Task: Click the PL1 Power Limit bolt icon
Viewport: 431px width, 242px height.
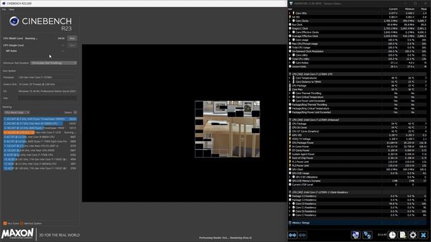Action: (x=290, y=162)
